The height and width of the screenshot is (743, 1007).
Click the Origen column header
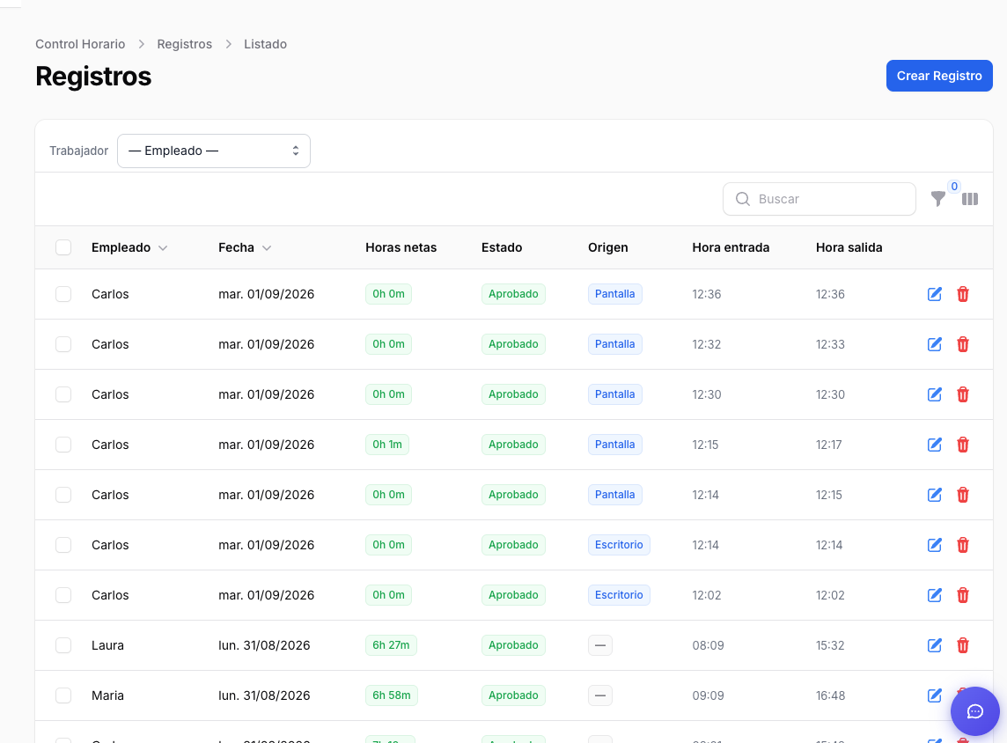click(607, 247)
